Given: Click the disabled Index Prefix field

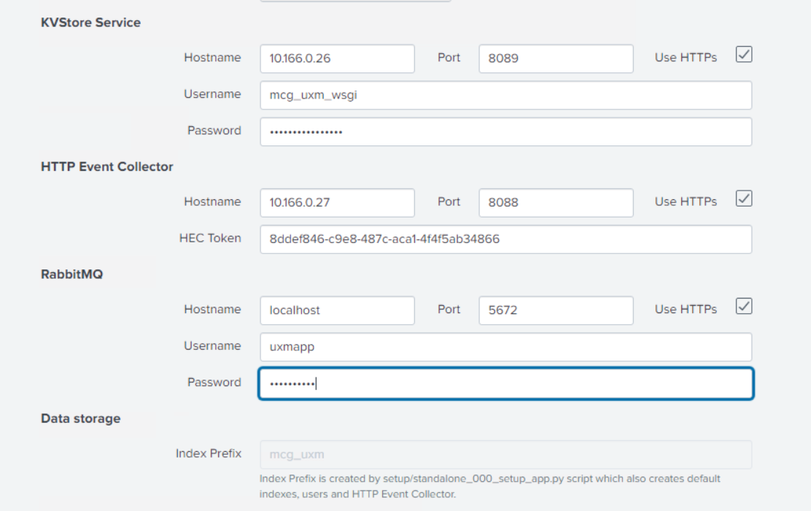Looking at the screenshot, I should 505,454.
